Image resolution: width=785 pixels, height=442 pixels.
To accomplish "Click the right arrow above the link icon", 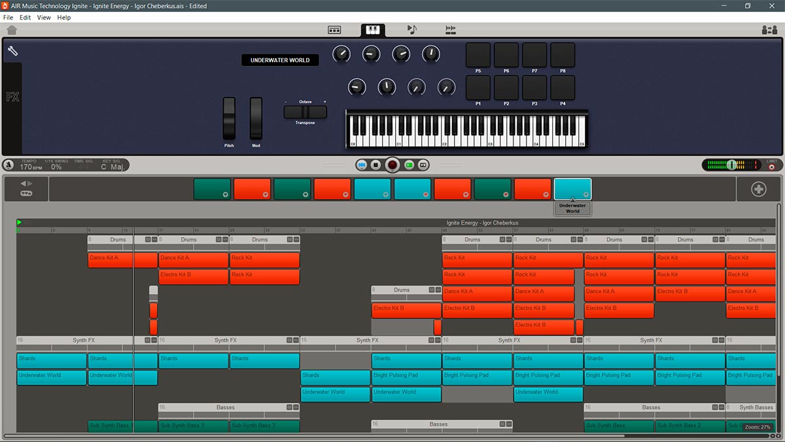I will [29, 184].
